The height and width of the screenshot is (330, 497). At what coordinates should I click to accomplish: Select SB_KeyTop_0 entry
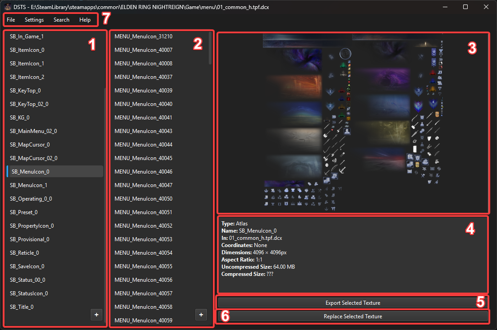click(55, 91)
